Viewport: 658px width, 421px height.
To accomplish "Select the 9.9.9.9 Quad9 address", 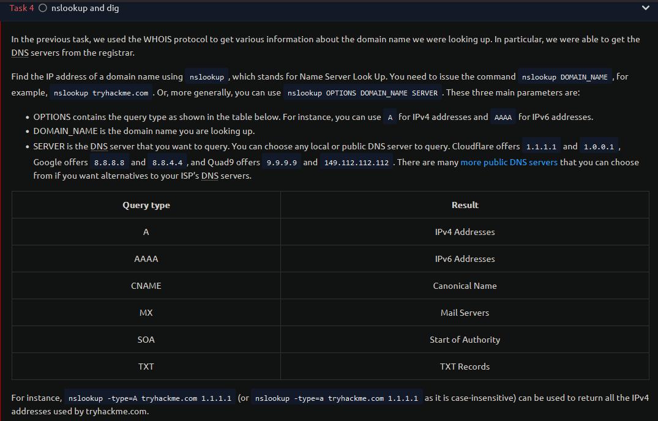I will click(x=282, y=162).
